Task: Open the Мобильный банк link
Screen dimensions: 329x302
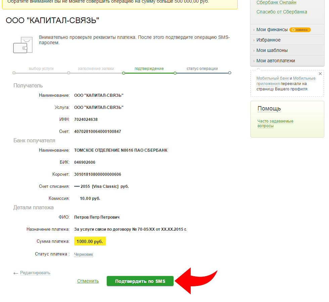Action: click(x=273, y=78)
